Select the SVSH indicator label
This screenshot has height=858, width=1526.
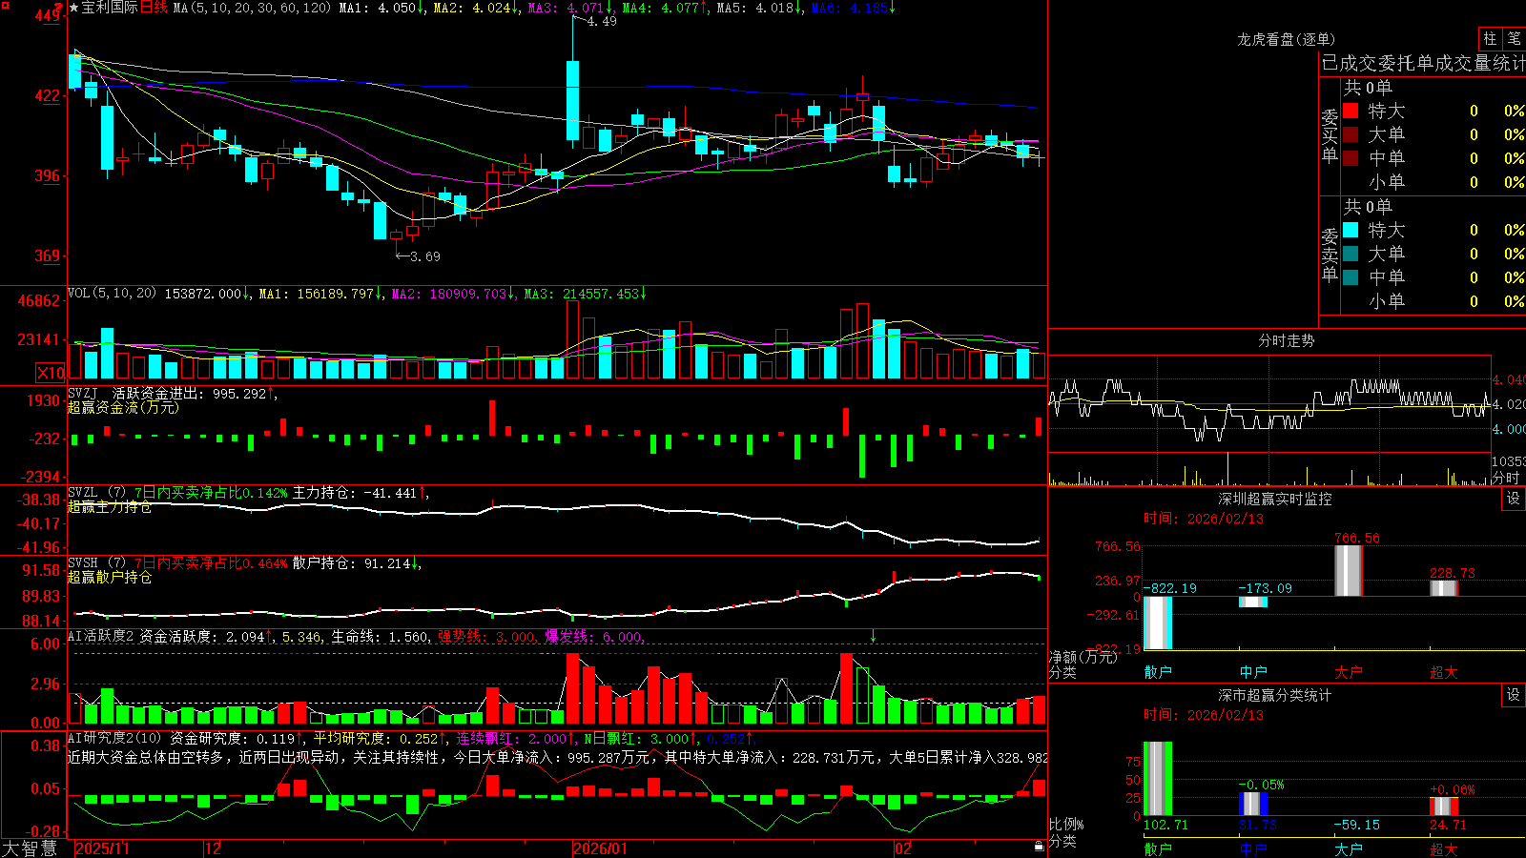click(x=82, y=562)
